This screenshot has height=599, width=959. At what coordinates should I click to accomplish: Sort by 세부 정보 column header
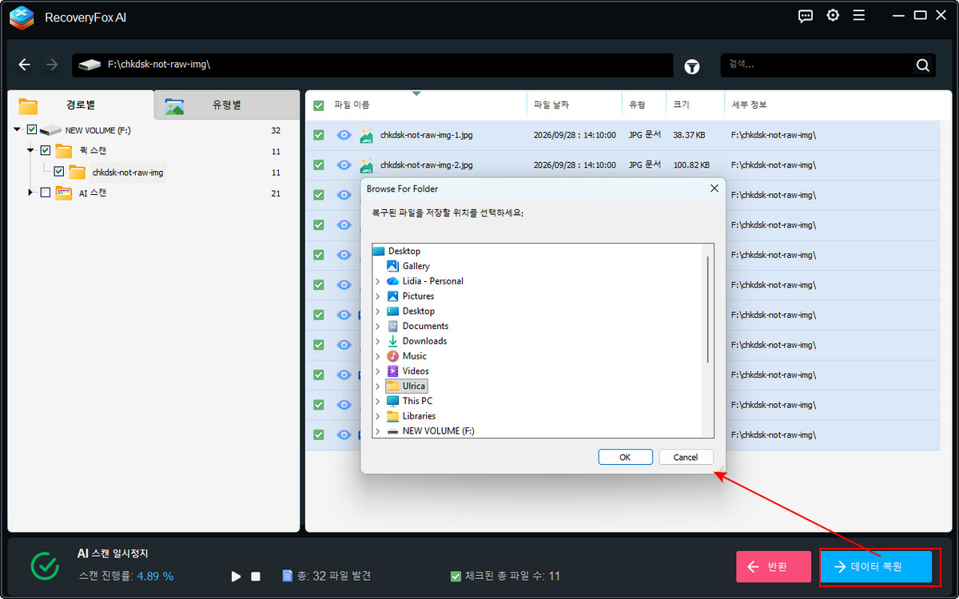point(750,105)
